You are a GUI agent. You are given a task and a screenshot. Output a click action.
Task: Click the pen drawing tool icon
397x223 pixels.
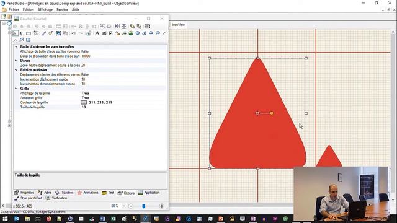(x=43, y=33)
